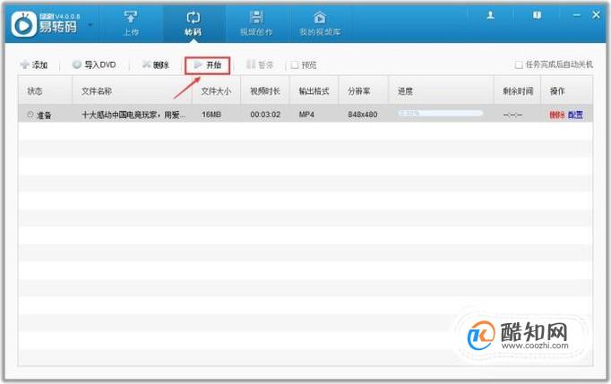Viewport: 611px width, 384px height.
Task: Close the 易转码 window
Action: 596,15
